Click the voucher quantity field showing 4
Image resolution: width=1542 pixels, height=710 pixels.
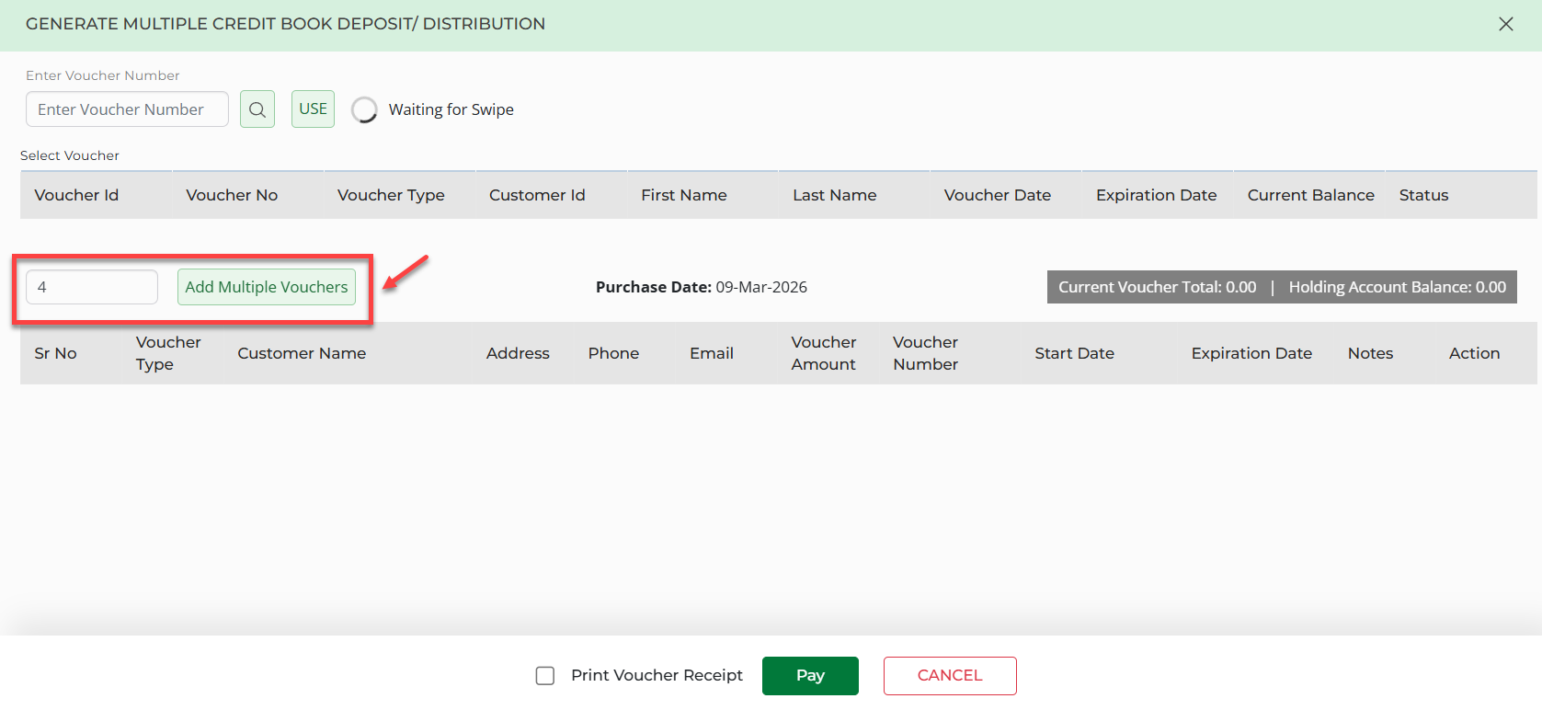tap(91, 287)
